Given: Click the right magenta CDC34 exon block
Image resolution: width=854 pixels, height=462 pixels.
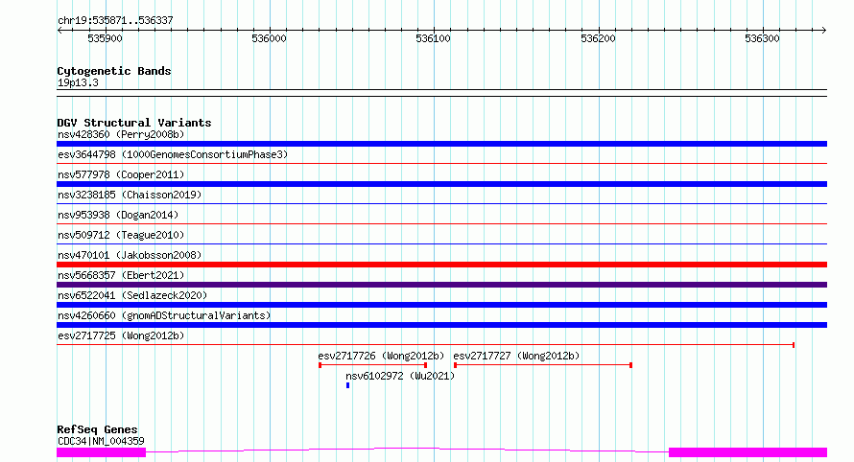Looking at the screenshot, I should point(747,452).
